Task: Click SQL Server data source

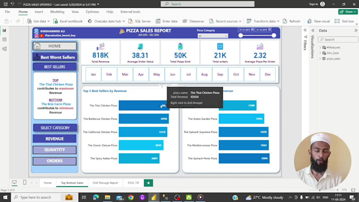Action: click(x=139, y=21)
